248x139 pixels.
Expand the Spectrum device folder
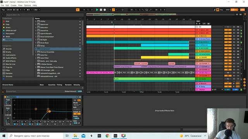tap(36, 24)
